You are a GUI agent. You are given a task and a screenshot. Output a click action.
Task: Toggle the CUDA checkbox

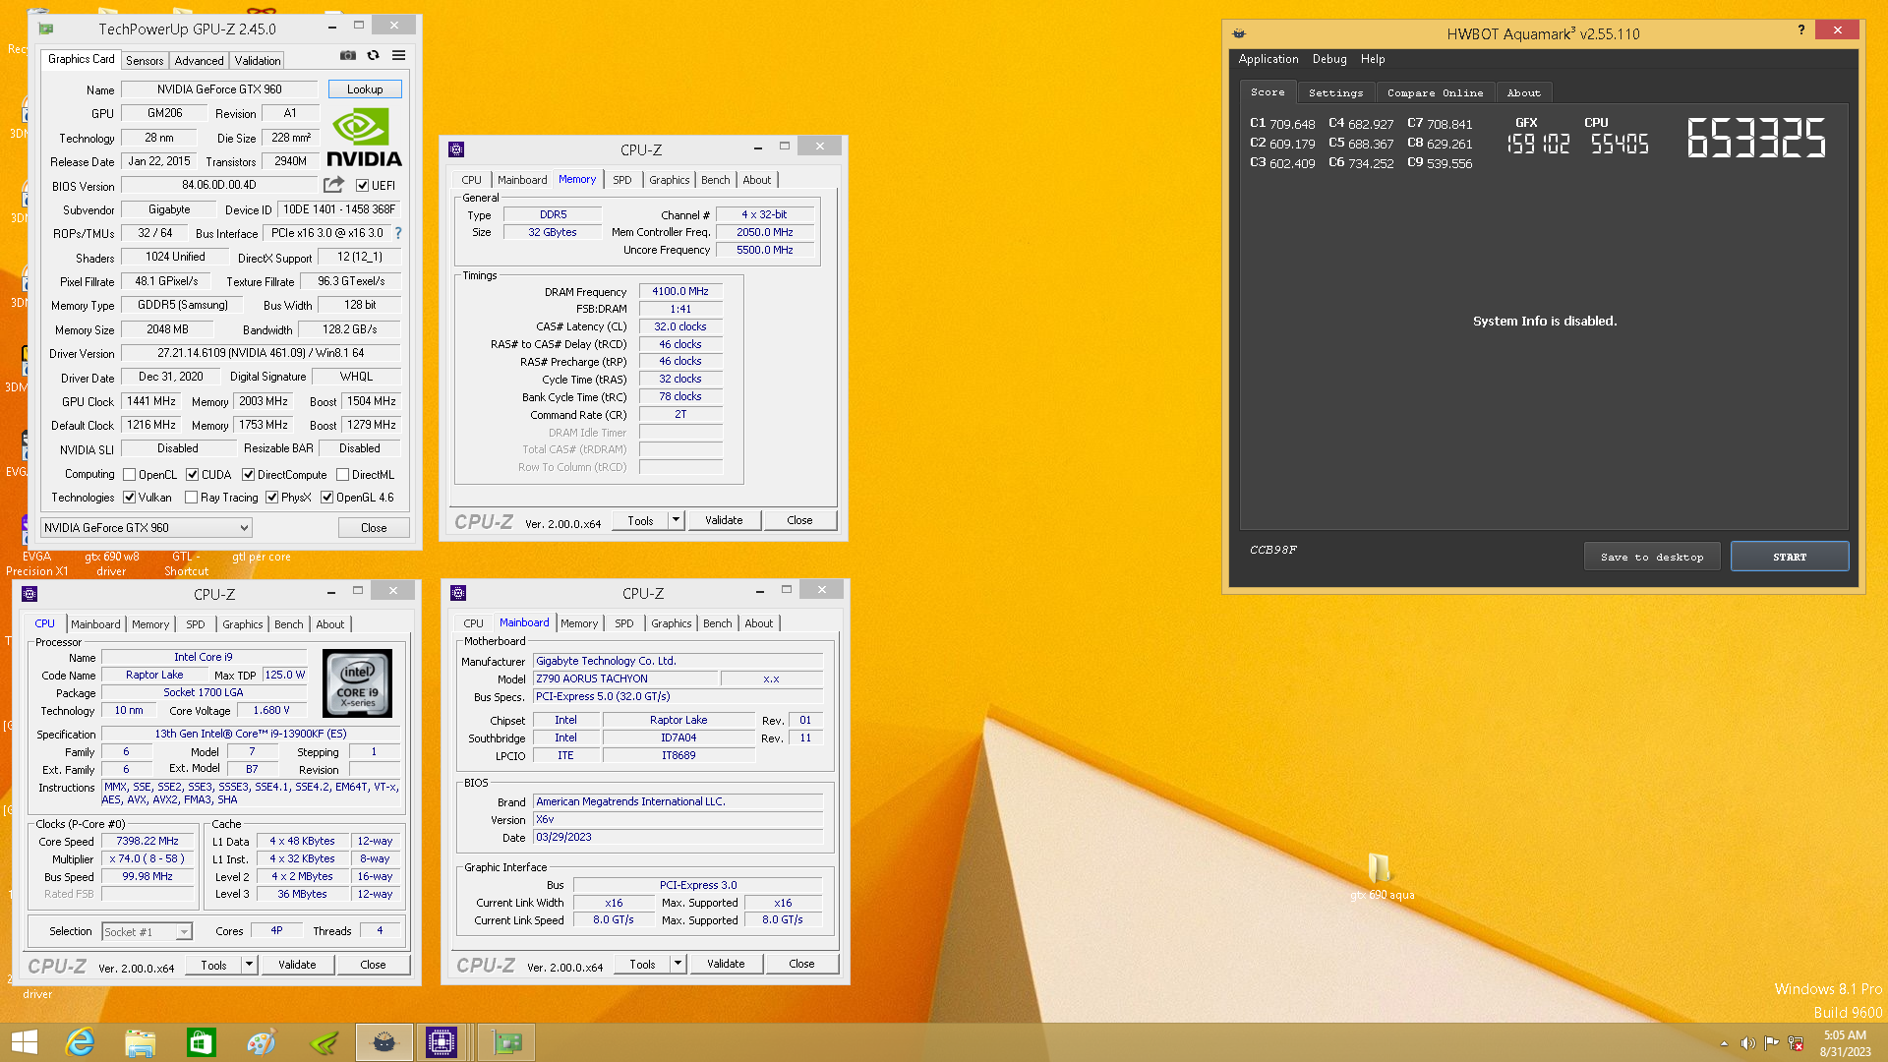click(x=193, y=474)
